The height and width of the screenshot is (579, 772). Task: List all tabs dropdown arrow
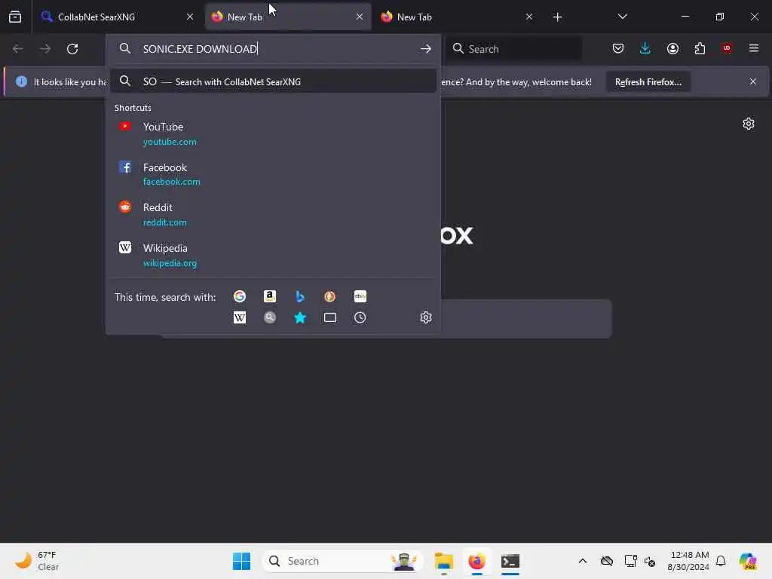coord(622,17)
